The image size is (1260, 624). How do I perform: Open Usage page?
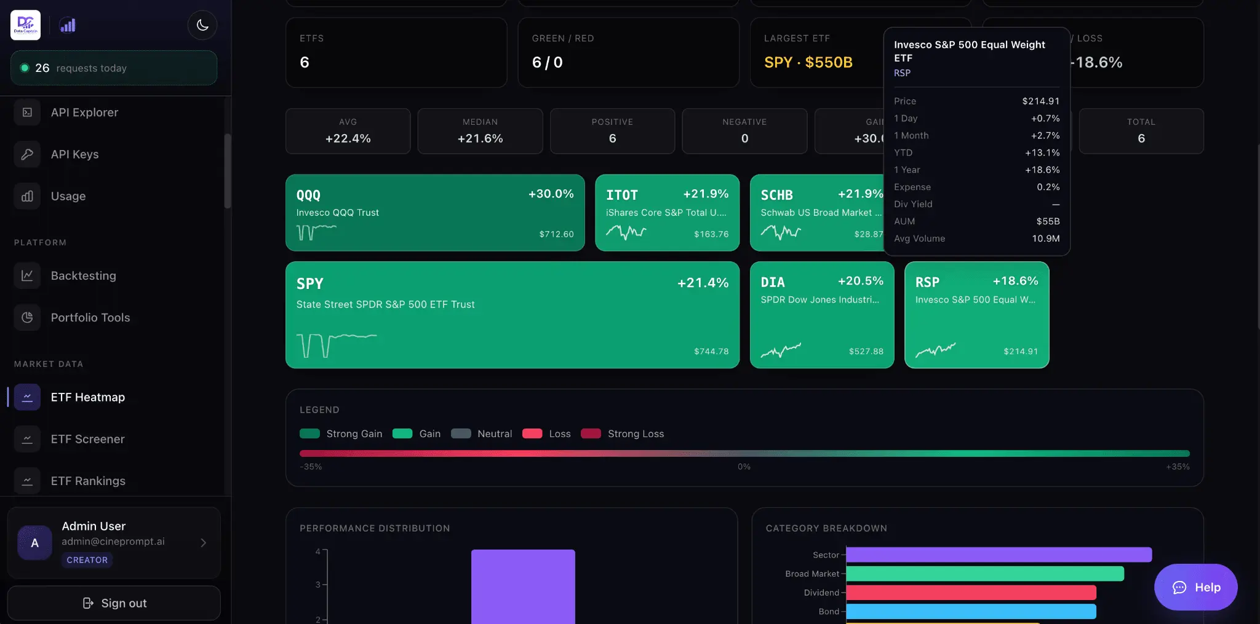pyautogui.click(x=68, y=196)
